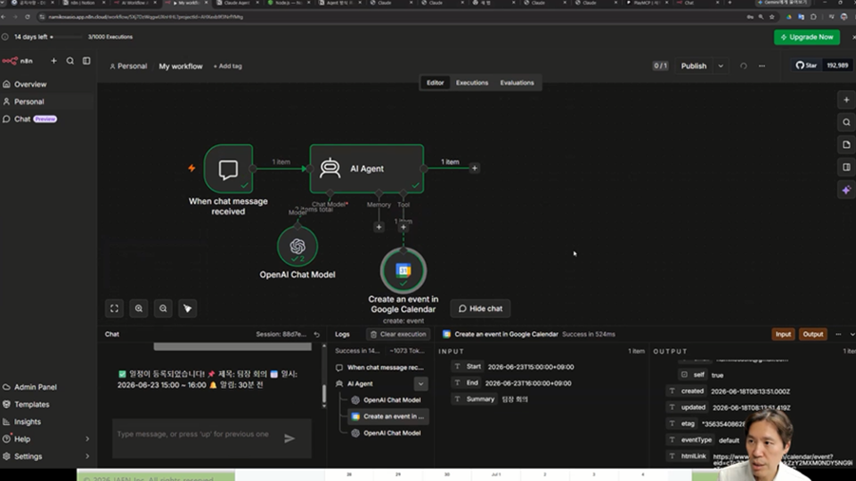Open the Overview page
The image size is (856, 481).
click(x=30, y=84)
